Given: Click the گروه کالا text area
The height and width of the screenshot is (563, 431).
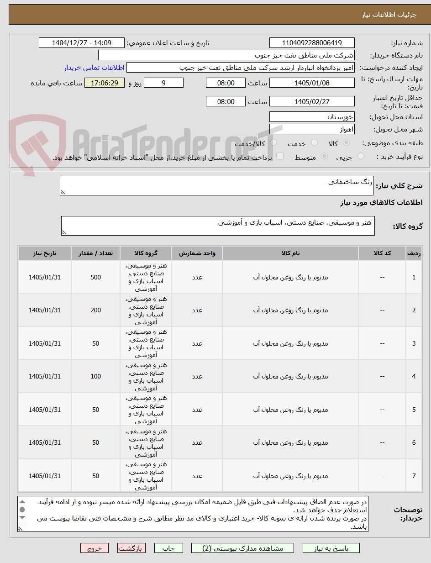Looking at the screenshot, I should 218,226.
